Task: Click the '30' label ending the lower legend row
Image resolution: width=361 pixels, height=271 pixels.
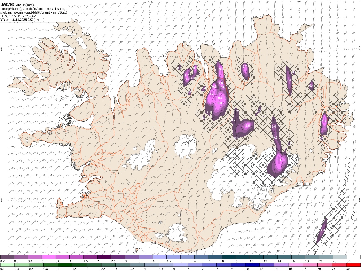Action: coord(348,269)
